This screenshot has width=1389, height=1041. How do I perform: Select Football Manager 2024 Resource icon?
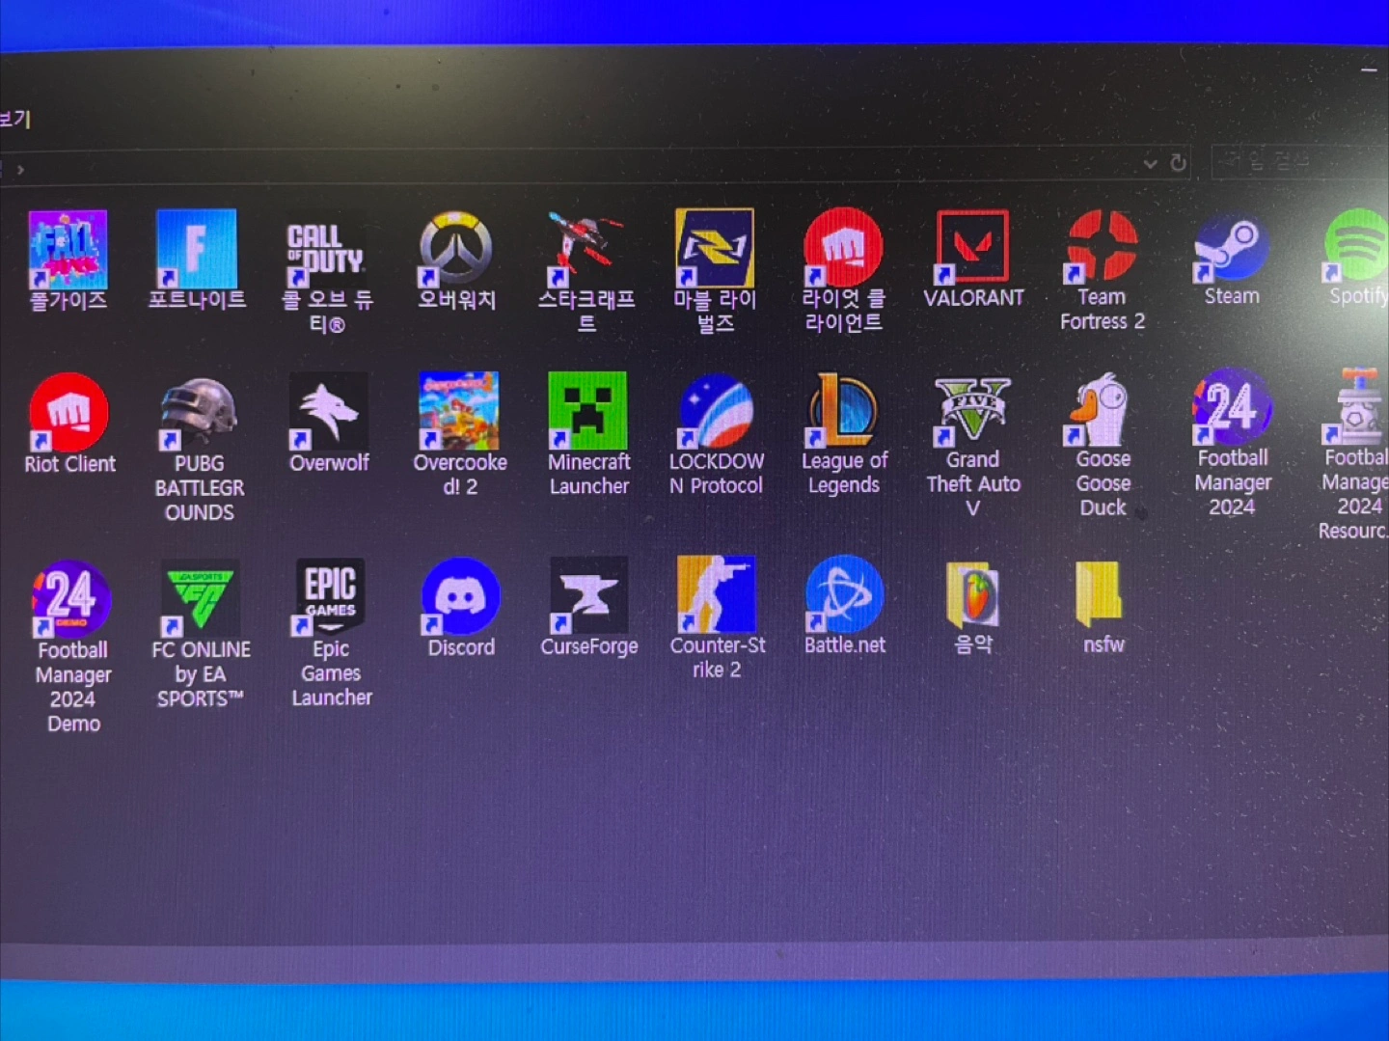[1357, 407]
